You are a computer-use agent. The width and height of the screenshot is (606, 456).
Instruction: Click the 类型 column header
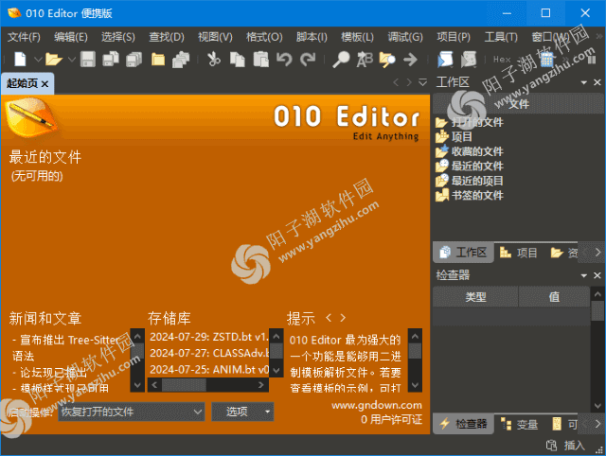pyautogui.click(x=475, y=296)
